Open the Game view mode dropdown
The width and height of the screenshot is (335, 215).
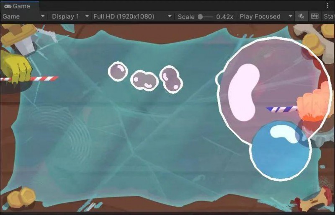tap(23, 16)
